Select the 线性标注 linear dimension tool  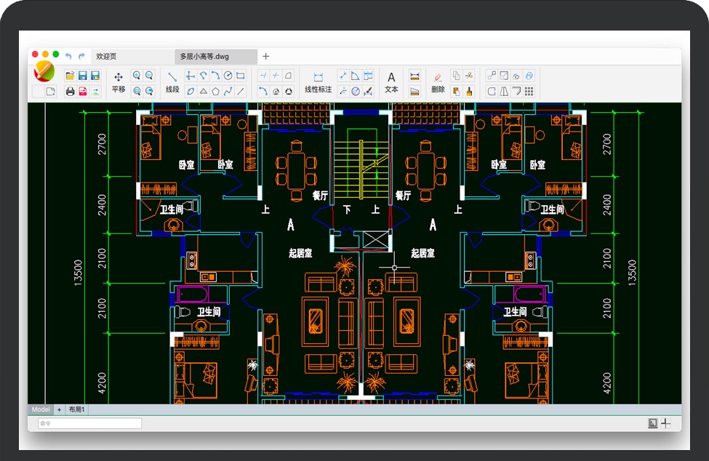coord(318,81)
